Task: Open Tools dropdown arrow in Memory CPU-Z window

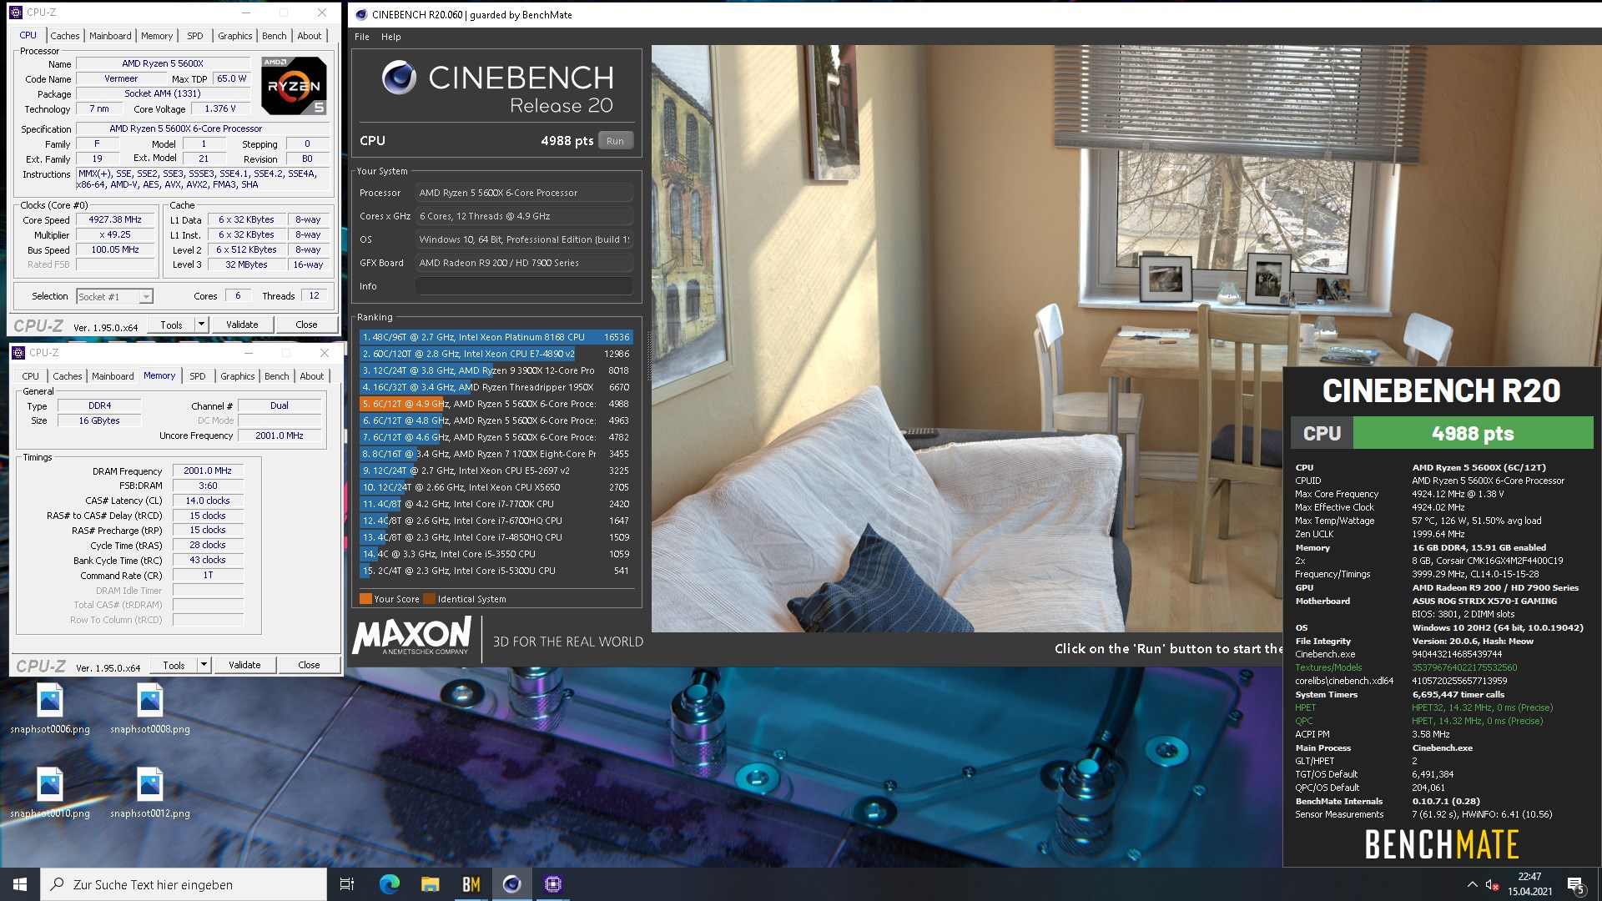Action: (x=204, y=665)
